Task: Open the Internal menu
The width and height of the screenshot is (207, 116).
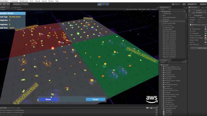Action: click(x=44, y=1)
